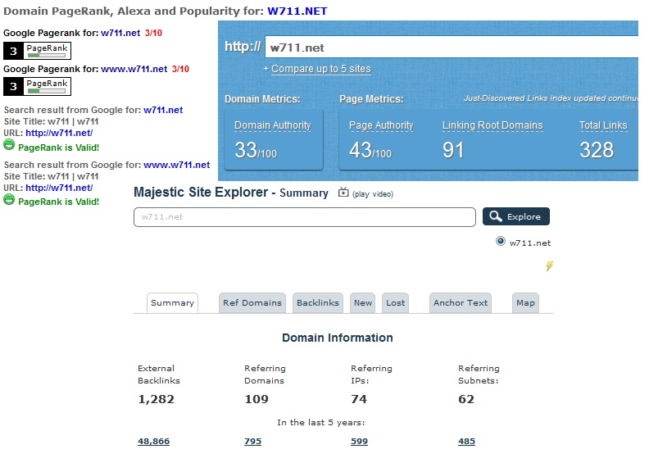The height and width of the screenshot is (472, 649).
Task: Click the Total Links label
Action: [603, 125]
